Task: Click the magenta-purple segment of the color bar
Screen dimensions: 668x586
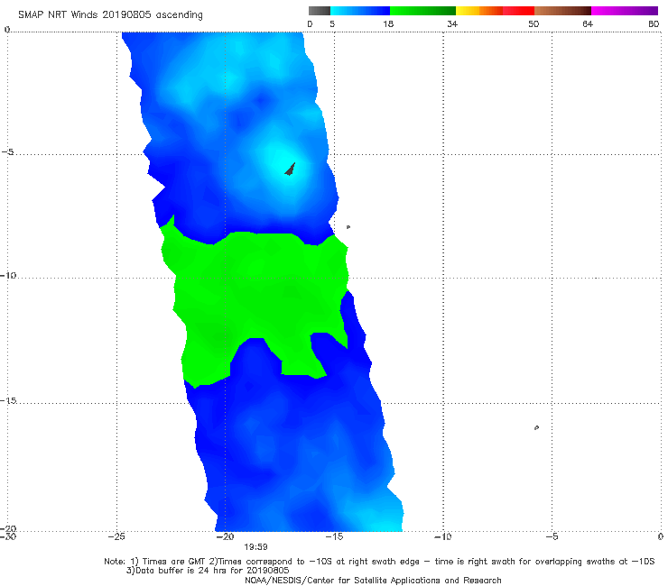Action: [x=625, y=11]
